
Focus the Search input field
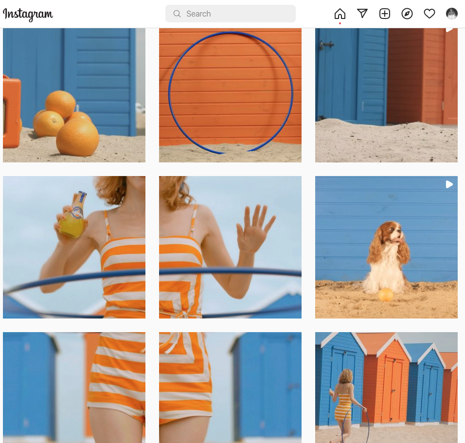pyautogui.click(x=231, y=14)
